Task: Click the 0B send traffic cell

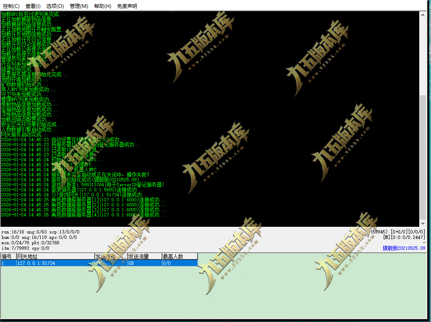Action: click(x=145, y=263)
